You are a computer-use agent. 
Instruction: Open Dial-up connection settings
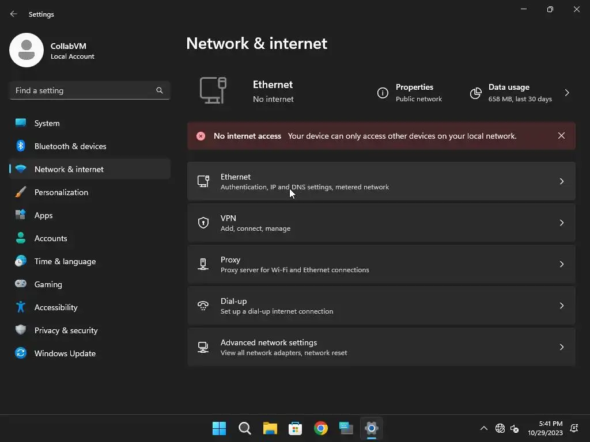click(380, 306)
